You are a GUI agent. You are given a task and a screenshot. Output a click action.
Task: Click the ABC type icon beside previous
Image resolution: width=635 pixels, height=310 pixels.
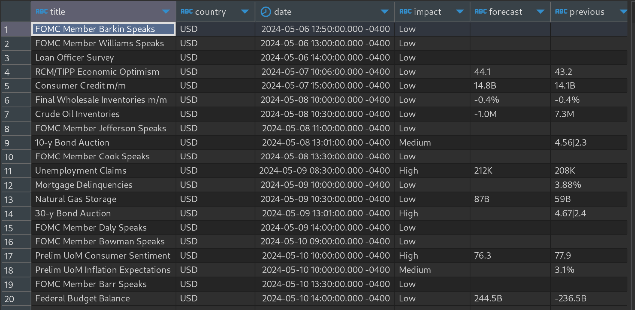point(561,12)
